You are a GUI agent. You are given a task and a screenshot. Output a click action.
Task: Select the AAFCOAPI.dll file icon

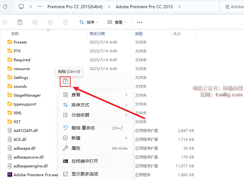10,130
